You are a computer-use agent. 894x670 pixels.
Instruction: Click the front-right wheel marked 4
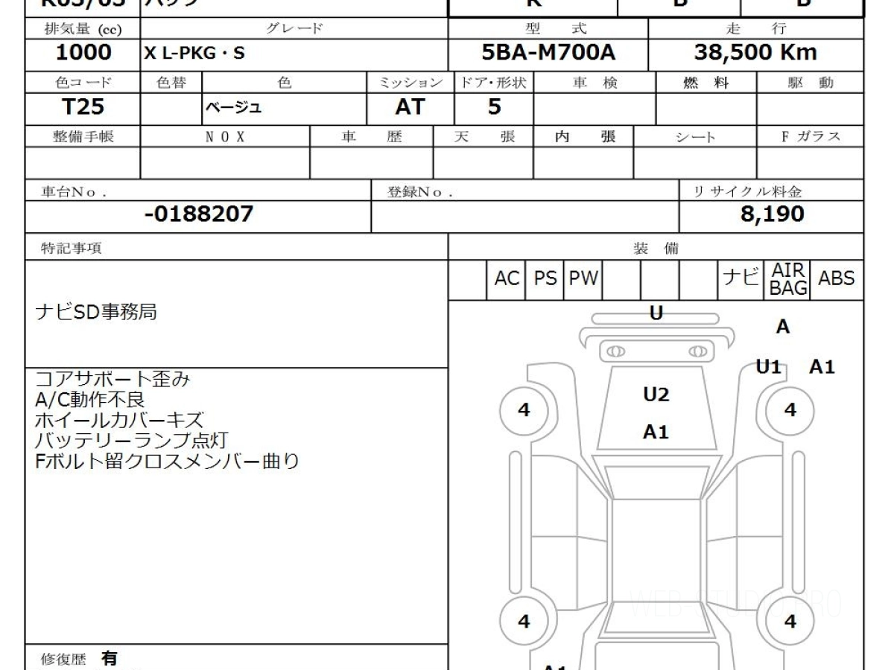(x=790, y=410)
